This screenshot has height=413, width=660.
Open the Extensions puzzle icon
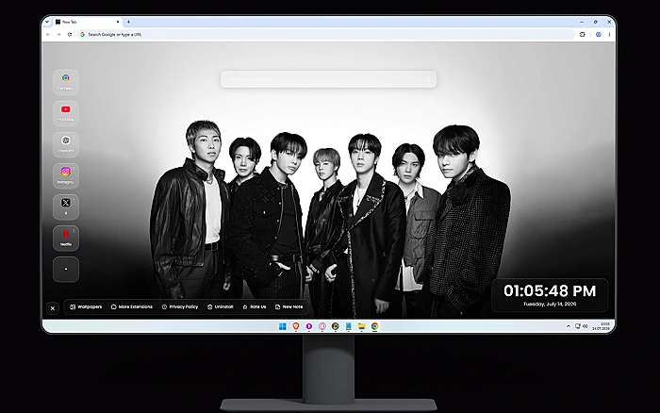(583, 35)
